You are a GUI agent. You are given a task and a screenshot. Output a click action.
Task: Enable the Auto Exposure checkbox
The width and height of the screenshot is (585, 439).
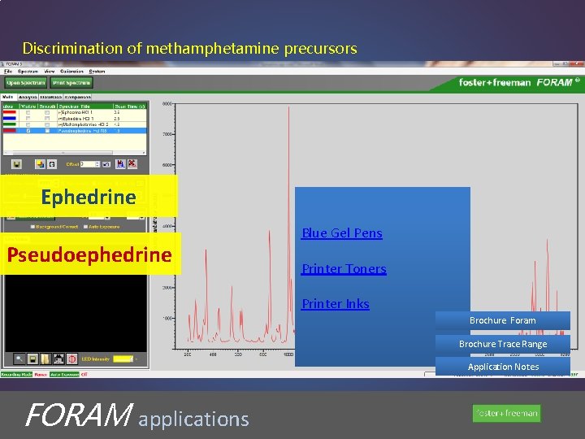pos(85,227)
